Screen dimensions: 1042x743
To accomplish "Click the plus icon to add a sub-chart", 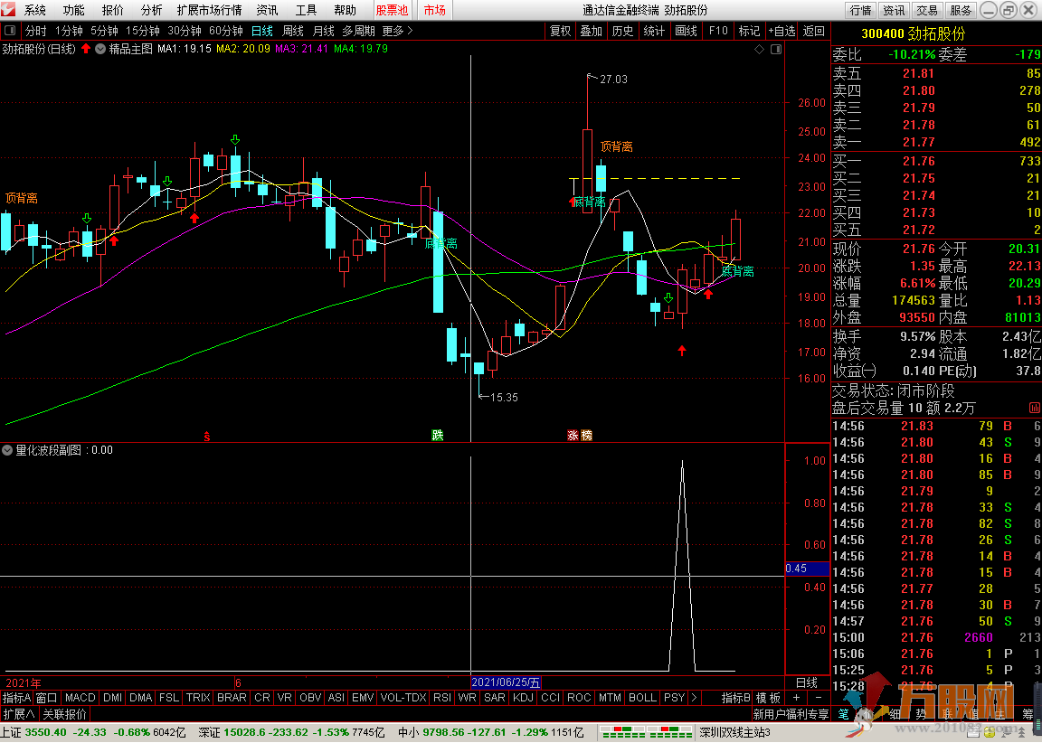I will pyautogui.click(x=797, y=698).
